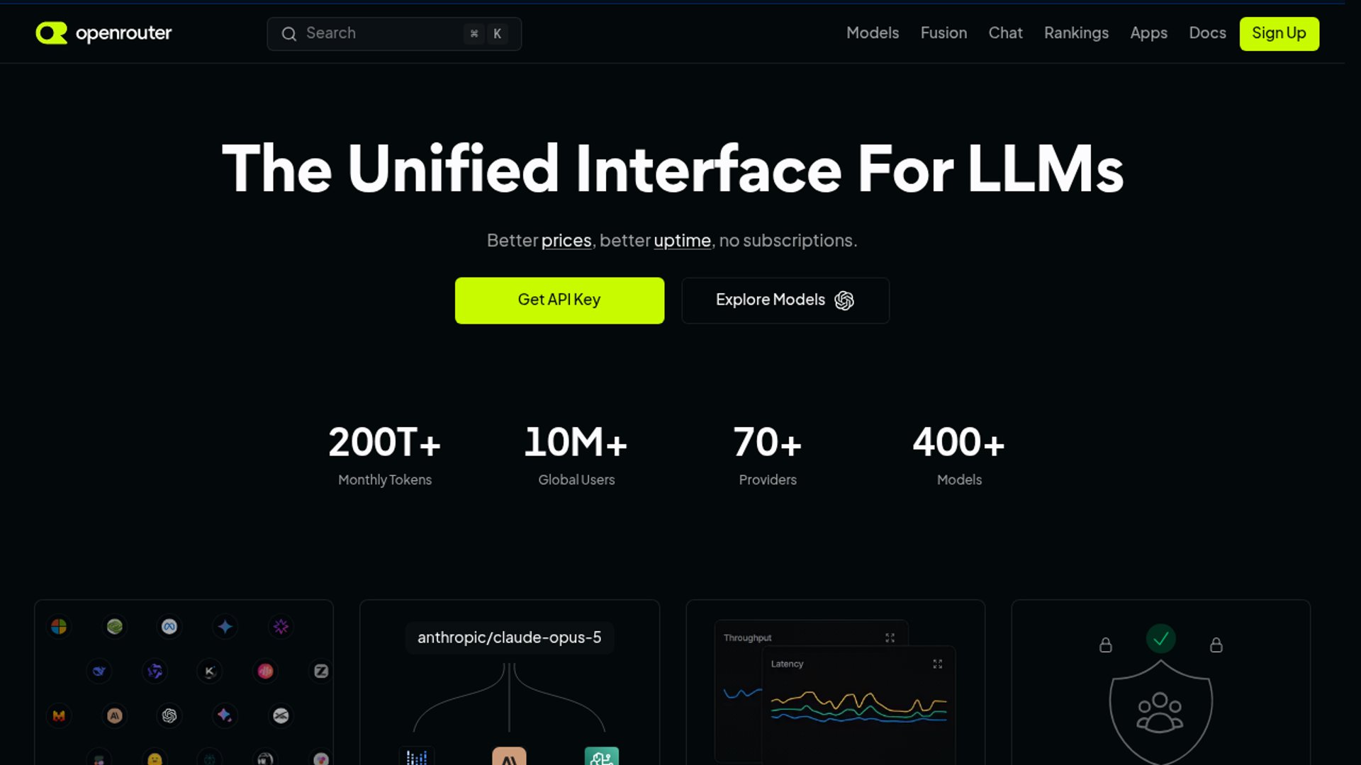
Task: Click the green circuit routing provider tile
Action: 602,756
